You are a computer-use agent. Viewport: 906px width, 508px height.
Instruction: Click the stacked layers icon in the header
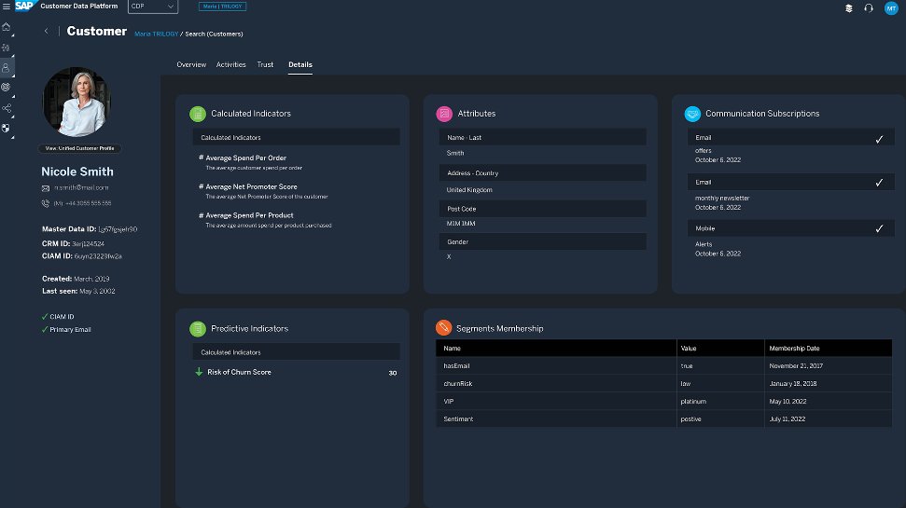click(x=848, y=7)
